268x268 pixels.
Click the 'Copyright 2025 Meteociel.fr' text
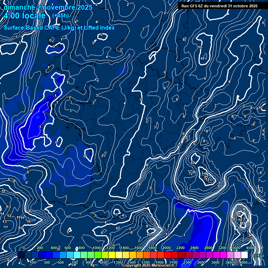(148, 265)
